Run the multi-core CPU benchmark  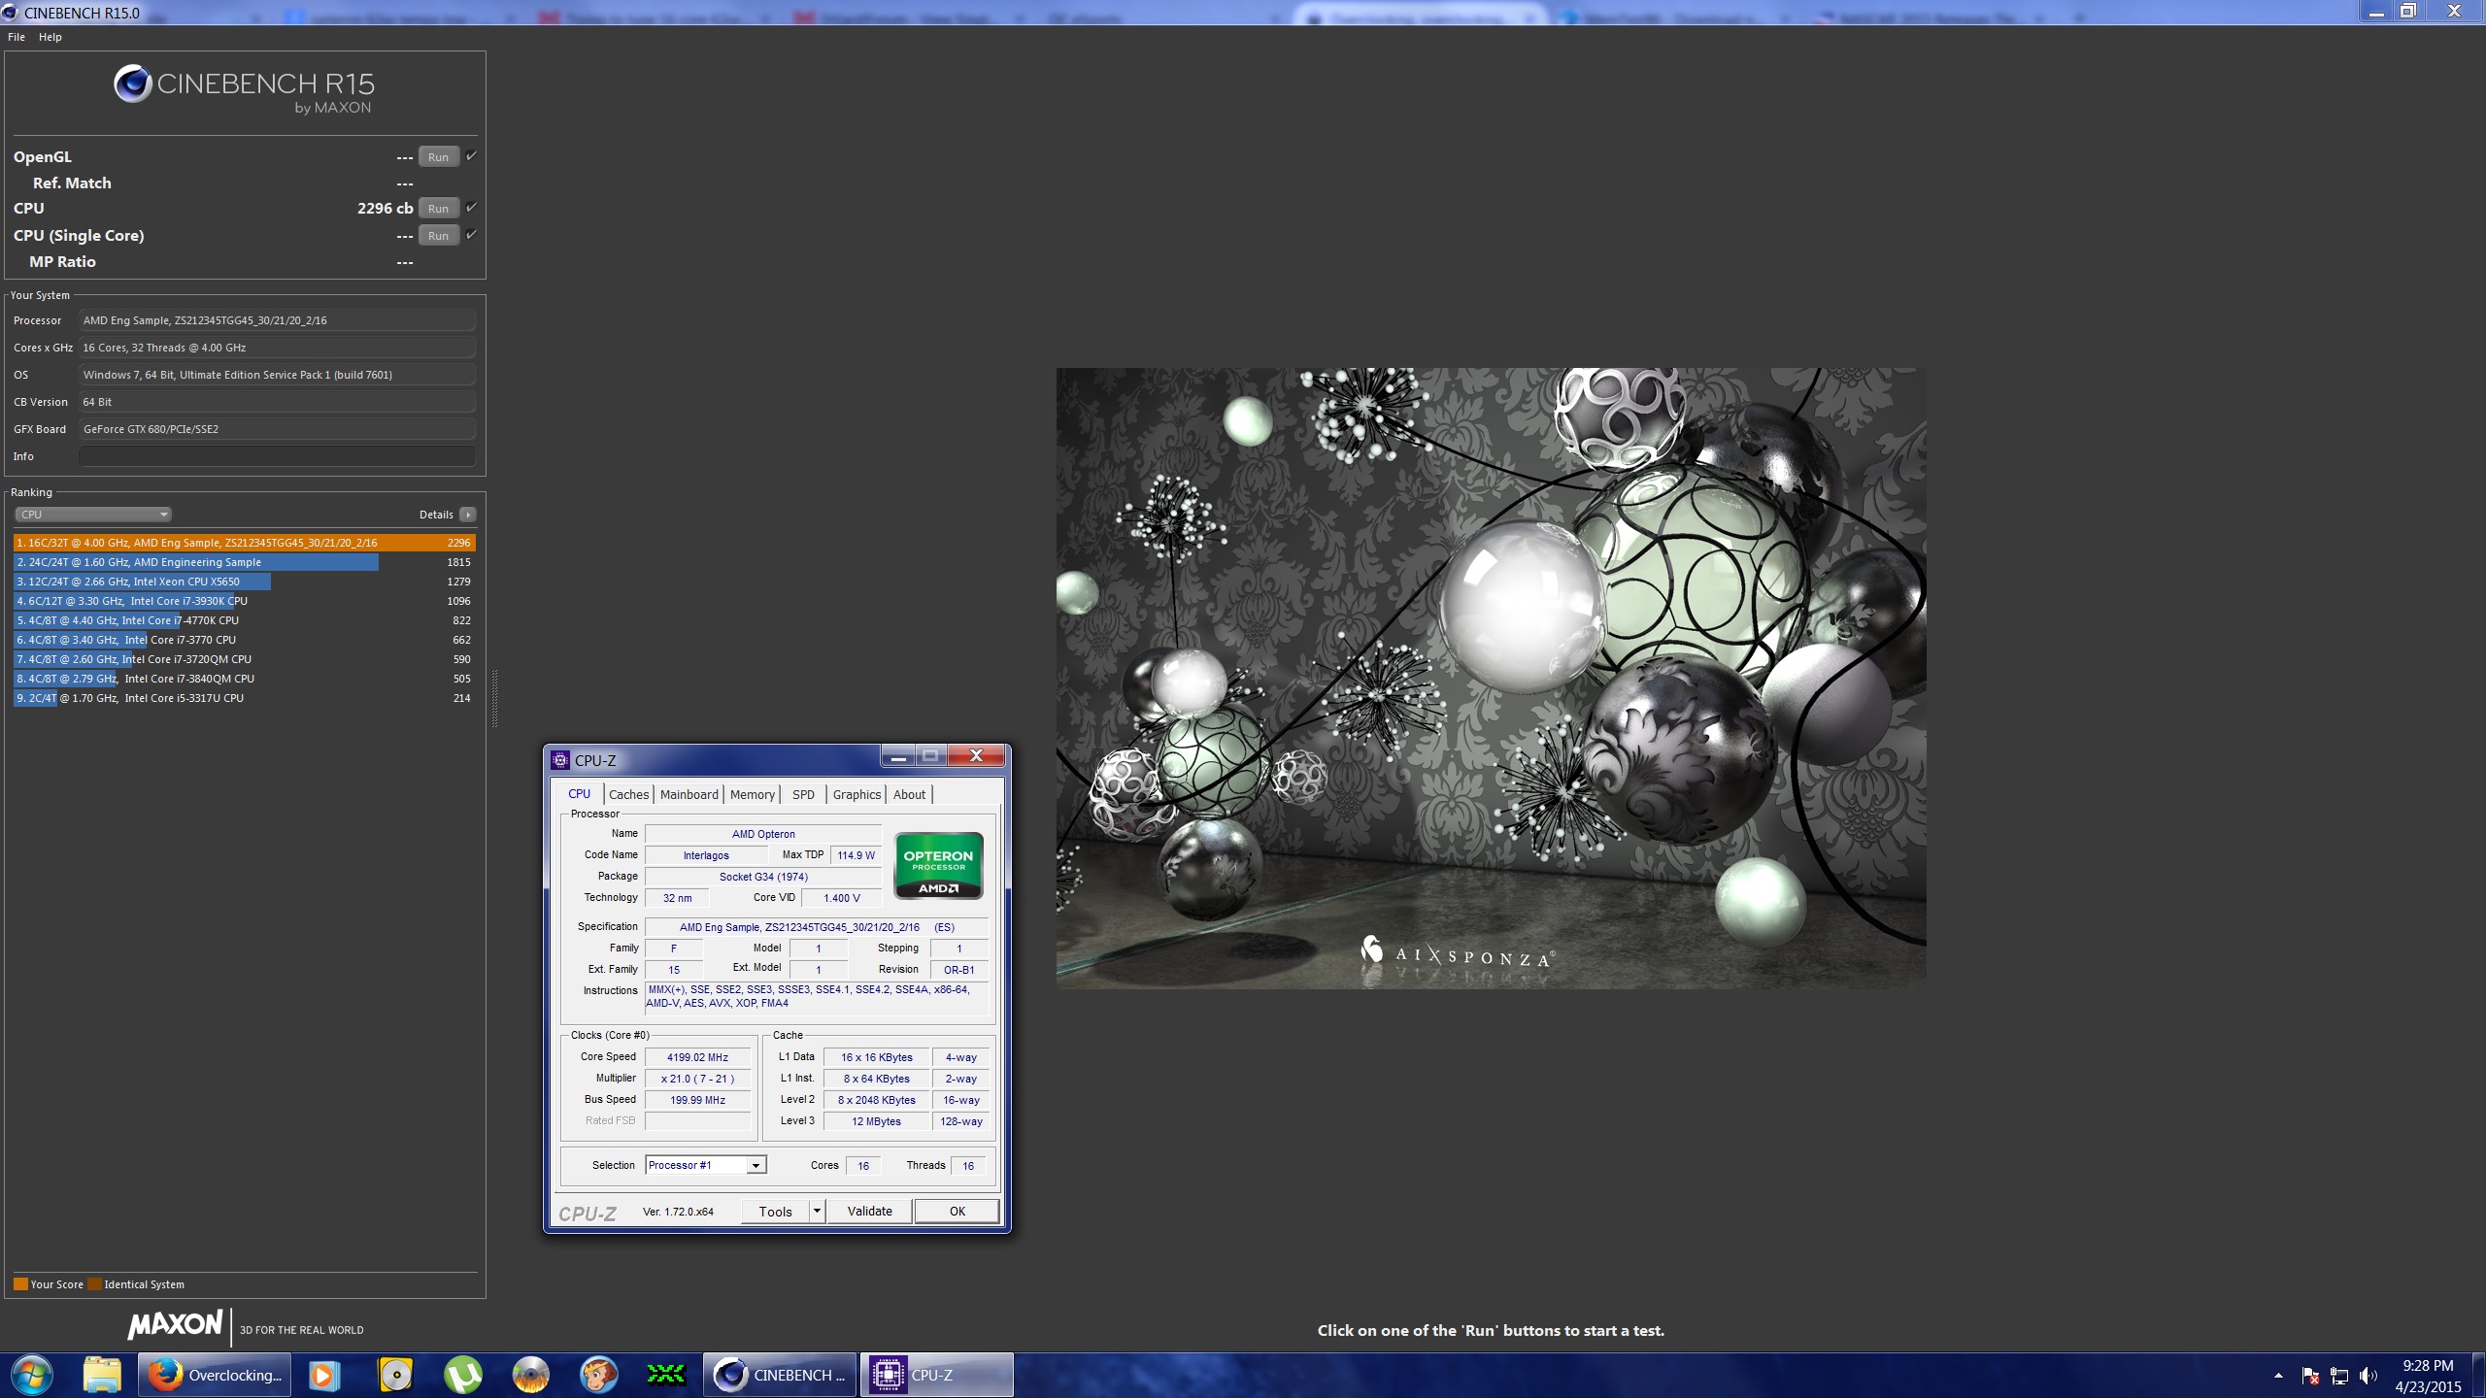[x=438, y=208]
